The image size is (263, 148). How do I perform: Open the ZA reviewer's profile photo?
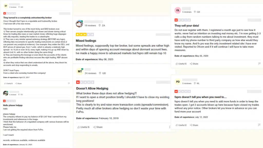79,24
